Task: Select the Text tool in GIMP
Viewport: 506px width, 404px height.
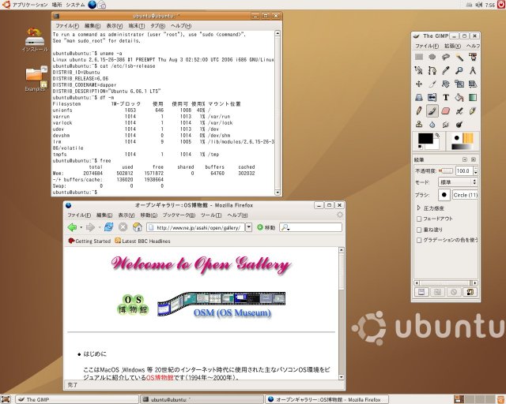Action: point(446,97)
